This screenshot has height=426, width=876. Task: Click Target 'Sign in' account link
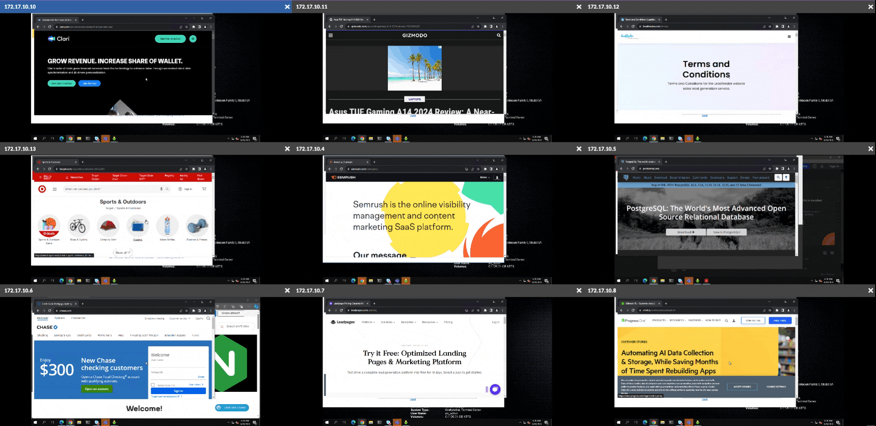coord(186,189)
